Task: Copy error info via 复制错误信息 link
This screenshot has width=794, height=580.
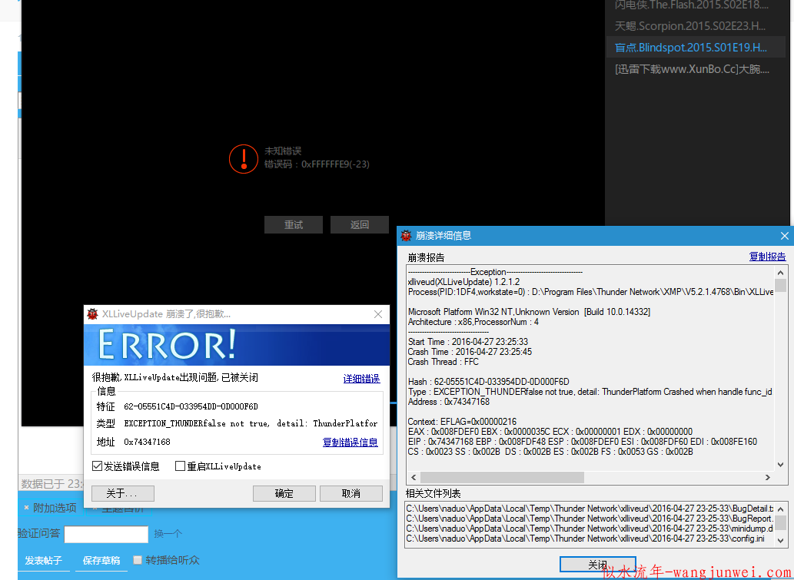Action: coord(350,442)
